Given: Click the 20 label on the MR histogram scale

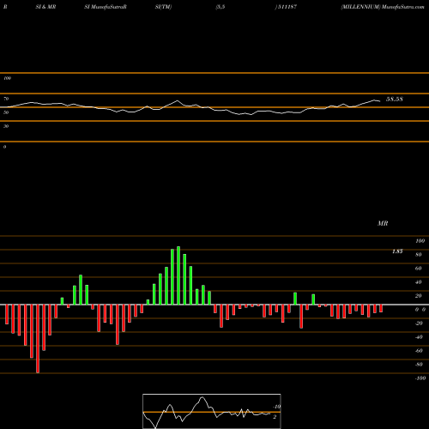Looking at the screenshot, I should pos(419,296).
